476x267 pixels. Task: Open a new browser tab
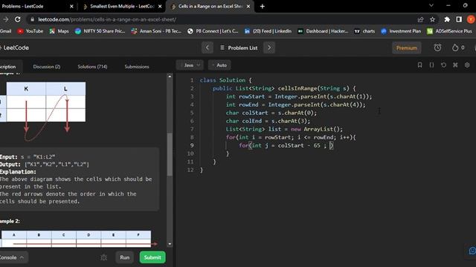click(x=263, y=7)
